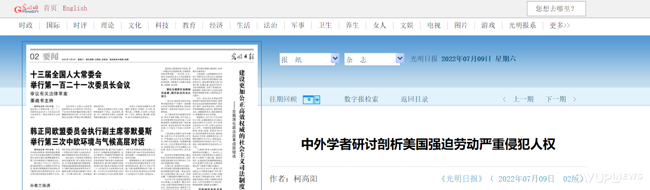This screenshot has height=190, width=650.
Task: Open the 法治 channel
Action: [271, 25]
